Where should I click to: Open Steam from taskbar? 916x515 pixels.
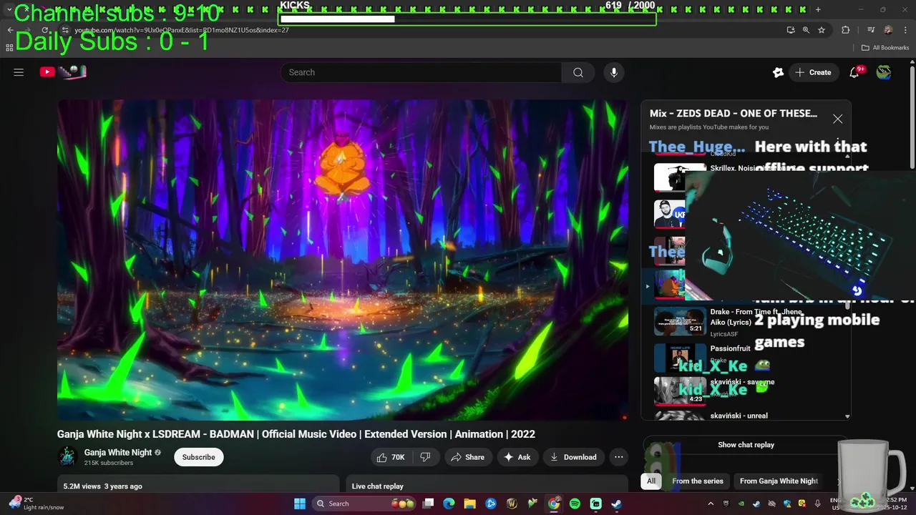point(617,504)
